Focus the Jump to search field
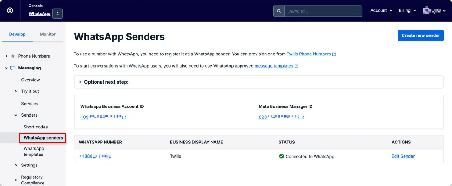 click(323, 11)
